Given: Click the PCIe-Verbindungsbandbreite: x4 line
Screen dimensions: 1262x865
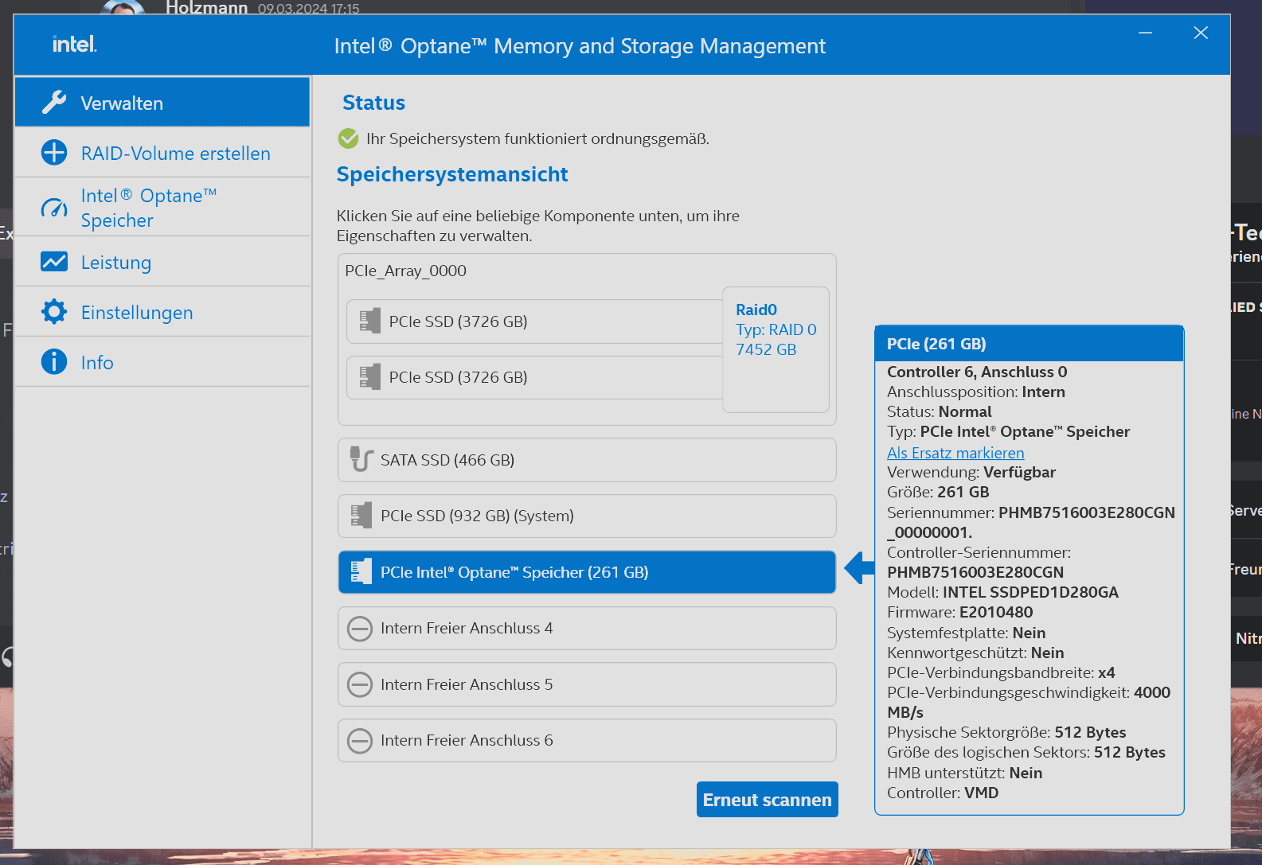Looking at the screenshot, I should (1001, 672).
